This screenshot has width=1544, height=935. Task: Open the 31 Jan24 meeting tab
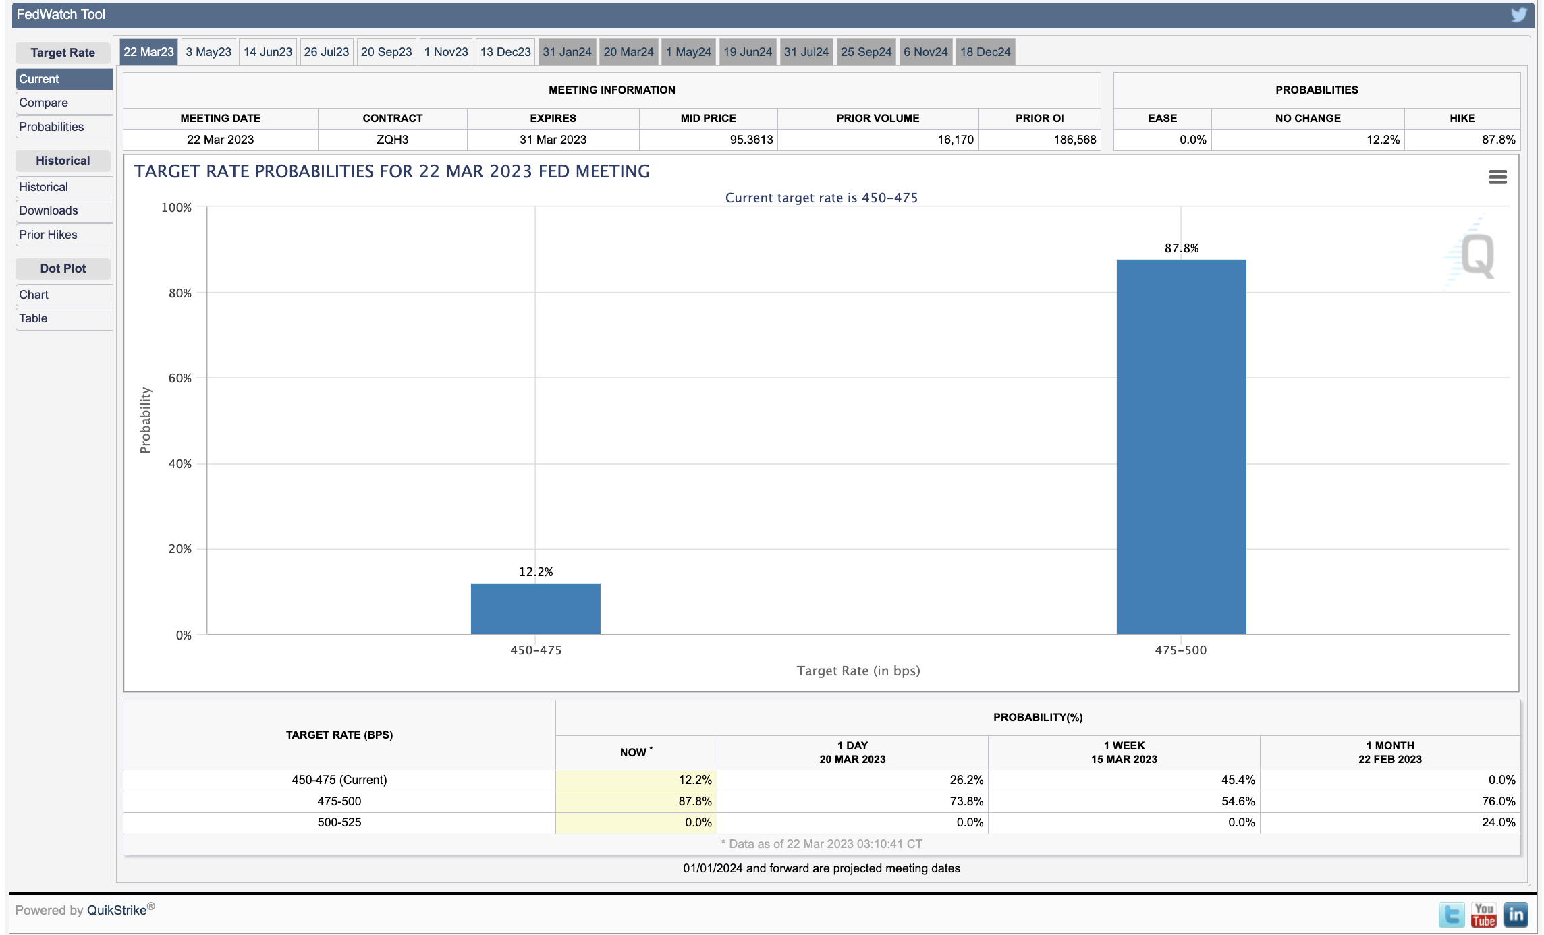coord(567,52)
